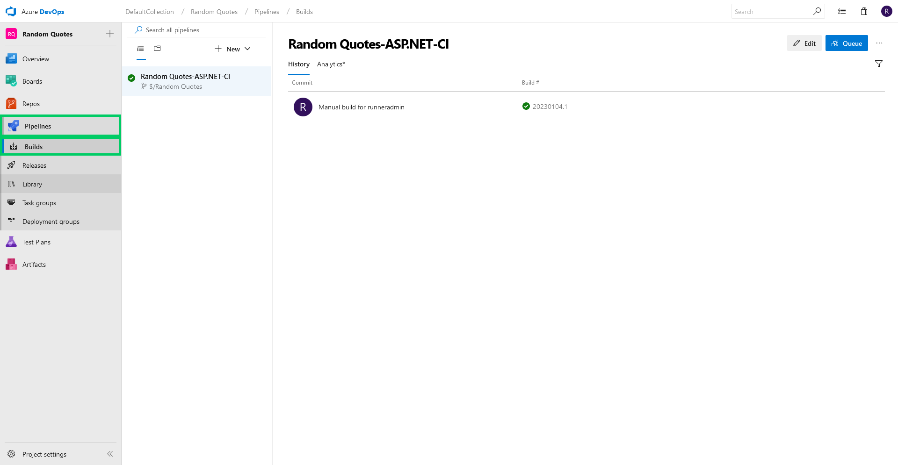Screen dimensions: 898x465
Task: Click Manual build for runneradmin commit
Action: pyautogui.click(x=362, y=107)
